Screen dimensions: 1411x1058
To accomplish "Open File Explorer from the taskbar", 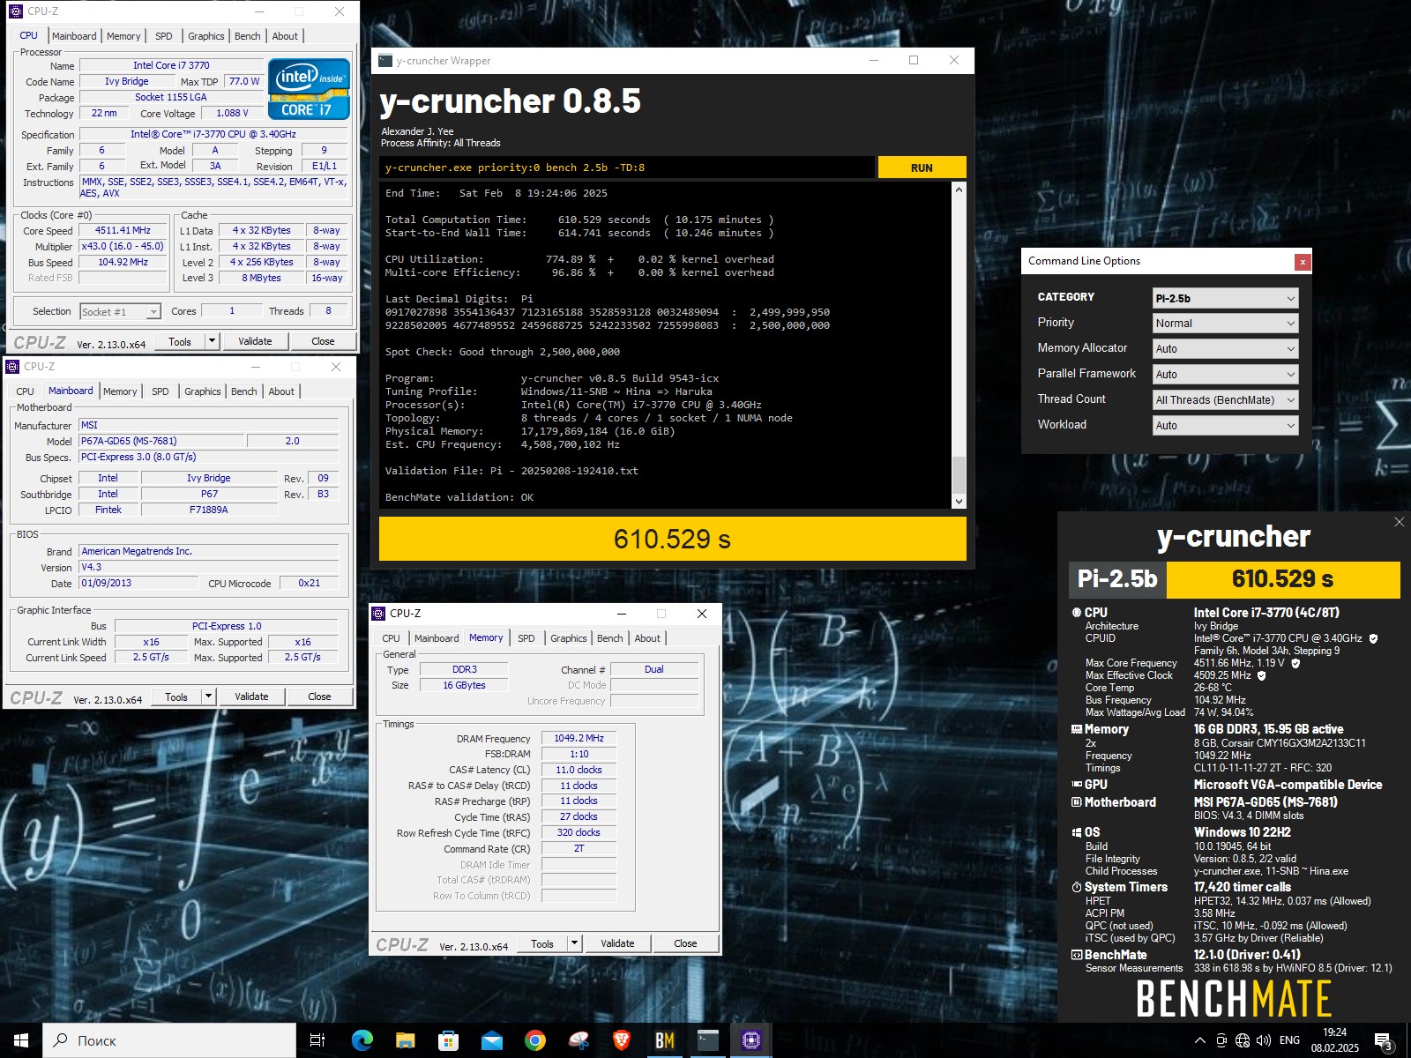I will tap(405, 1040).
